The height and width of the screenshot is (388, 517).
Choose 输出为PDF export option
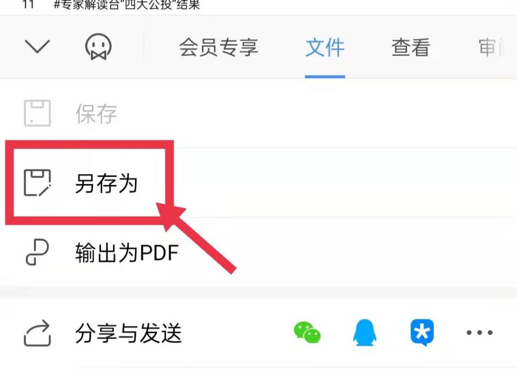pos(127,253)
